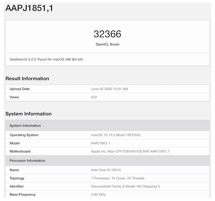Select the 32366 score number

(107, 34)
